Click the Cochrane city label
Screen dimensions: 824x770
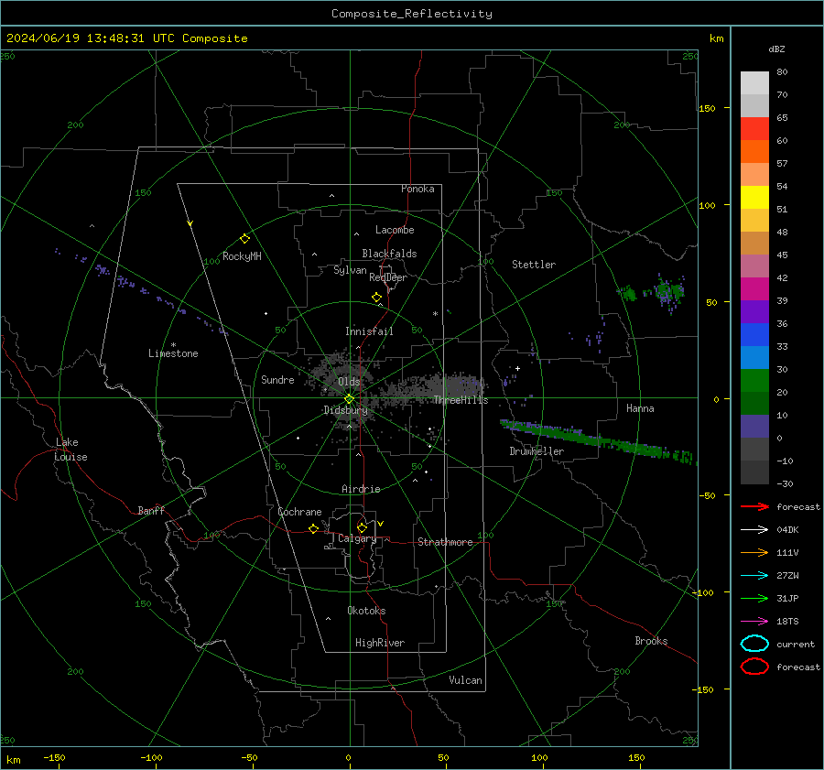pos(299,512)
